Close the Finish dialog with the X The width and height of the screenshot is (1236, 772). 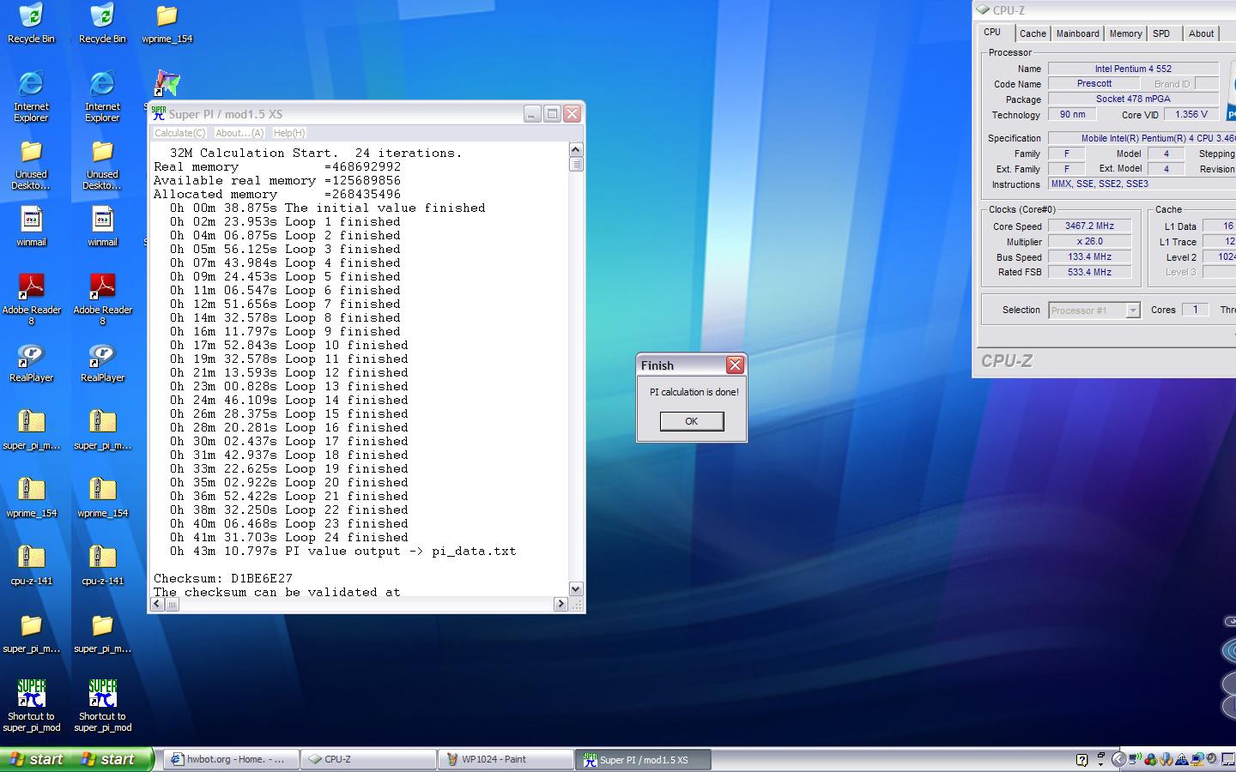coord(735,365)
